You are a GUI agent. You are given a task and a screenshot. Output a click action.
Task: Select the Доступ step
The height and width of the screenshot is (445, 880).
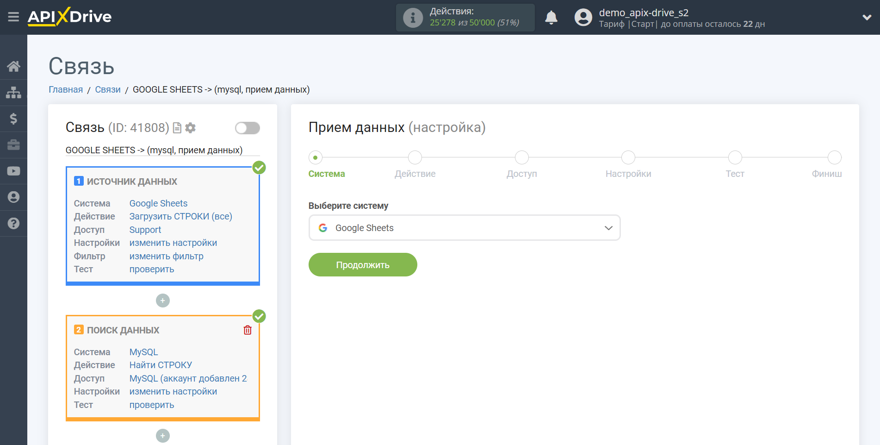(522, 157)
